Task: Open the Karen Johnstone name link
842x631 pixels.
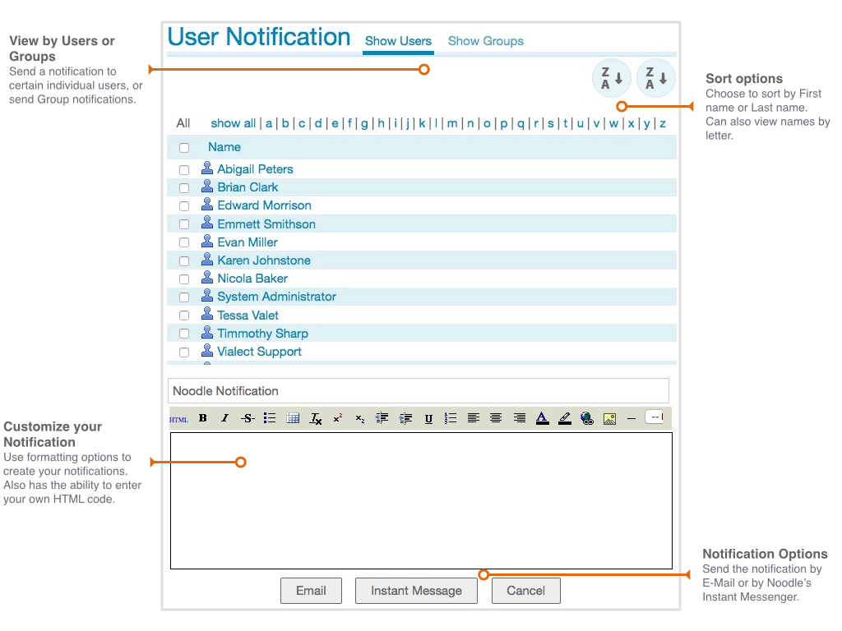Action: (x=264, y=260)
